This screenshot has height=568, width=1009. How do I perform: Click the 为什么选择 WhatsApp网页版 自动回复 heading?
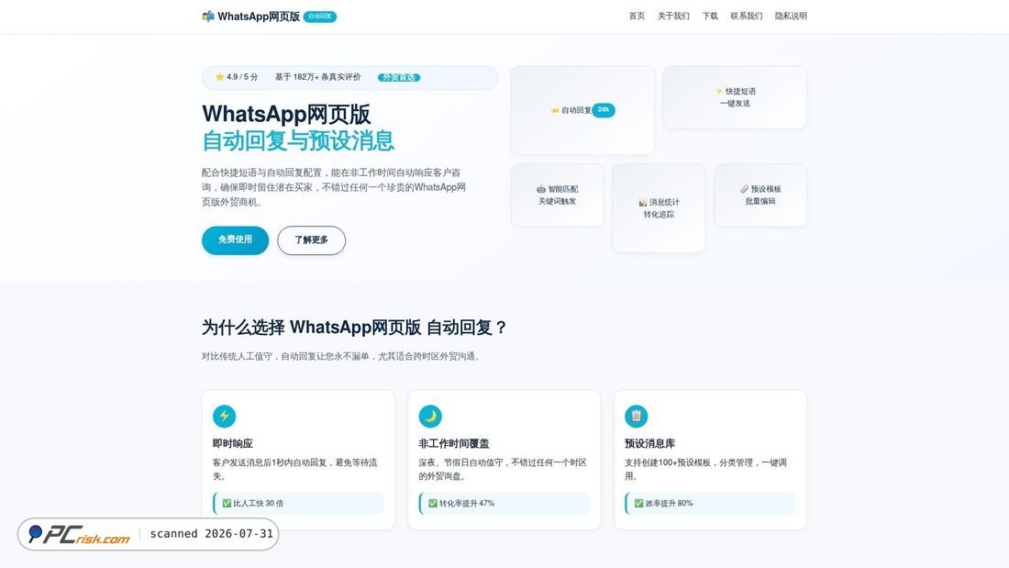tap(355, 328)
